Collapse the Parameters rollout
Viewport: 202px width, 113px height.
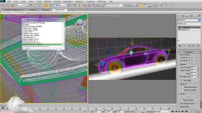pyautogui.click(x=189, y=52)
